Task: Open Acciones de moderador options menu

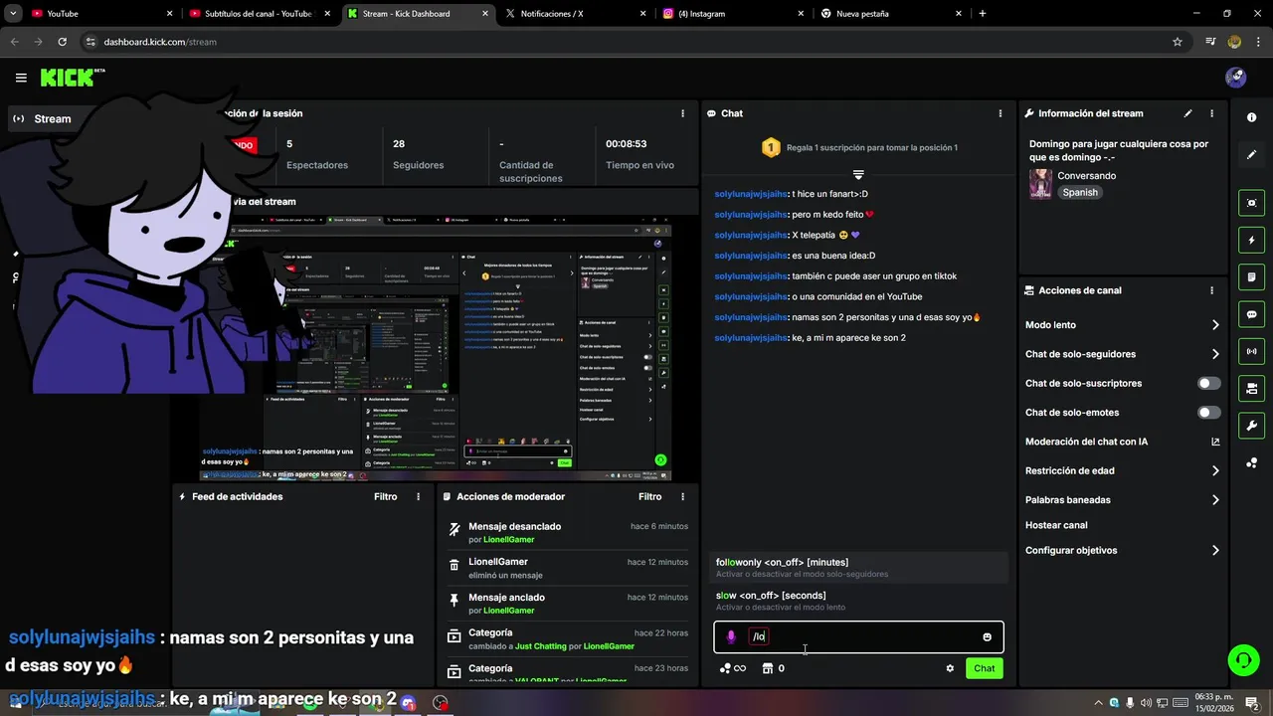Action: [x=682, y=496]
